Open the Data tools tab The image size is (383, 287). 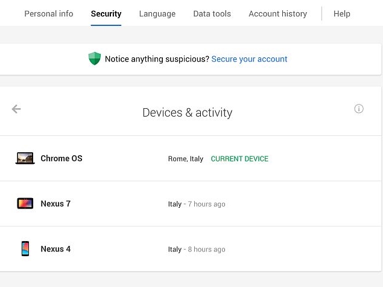[x=212, y=14]
